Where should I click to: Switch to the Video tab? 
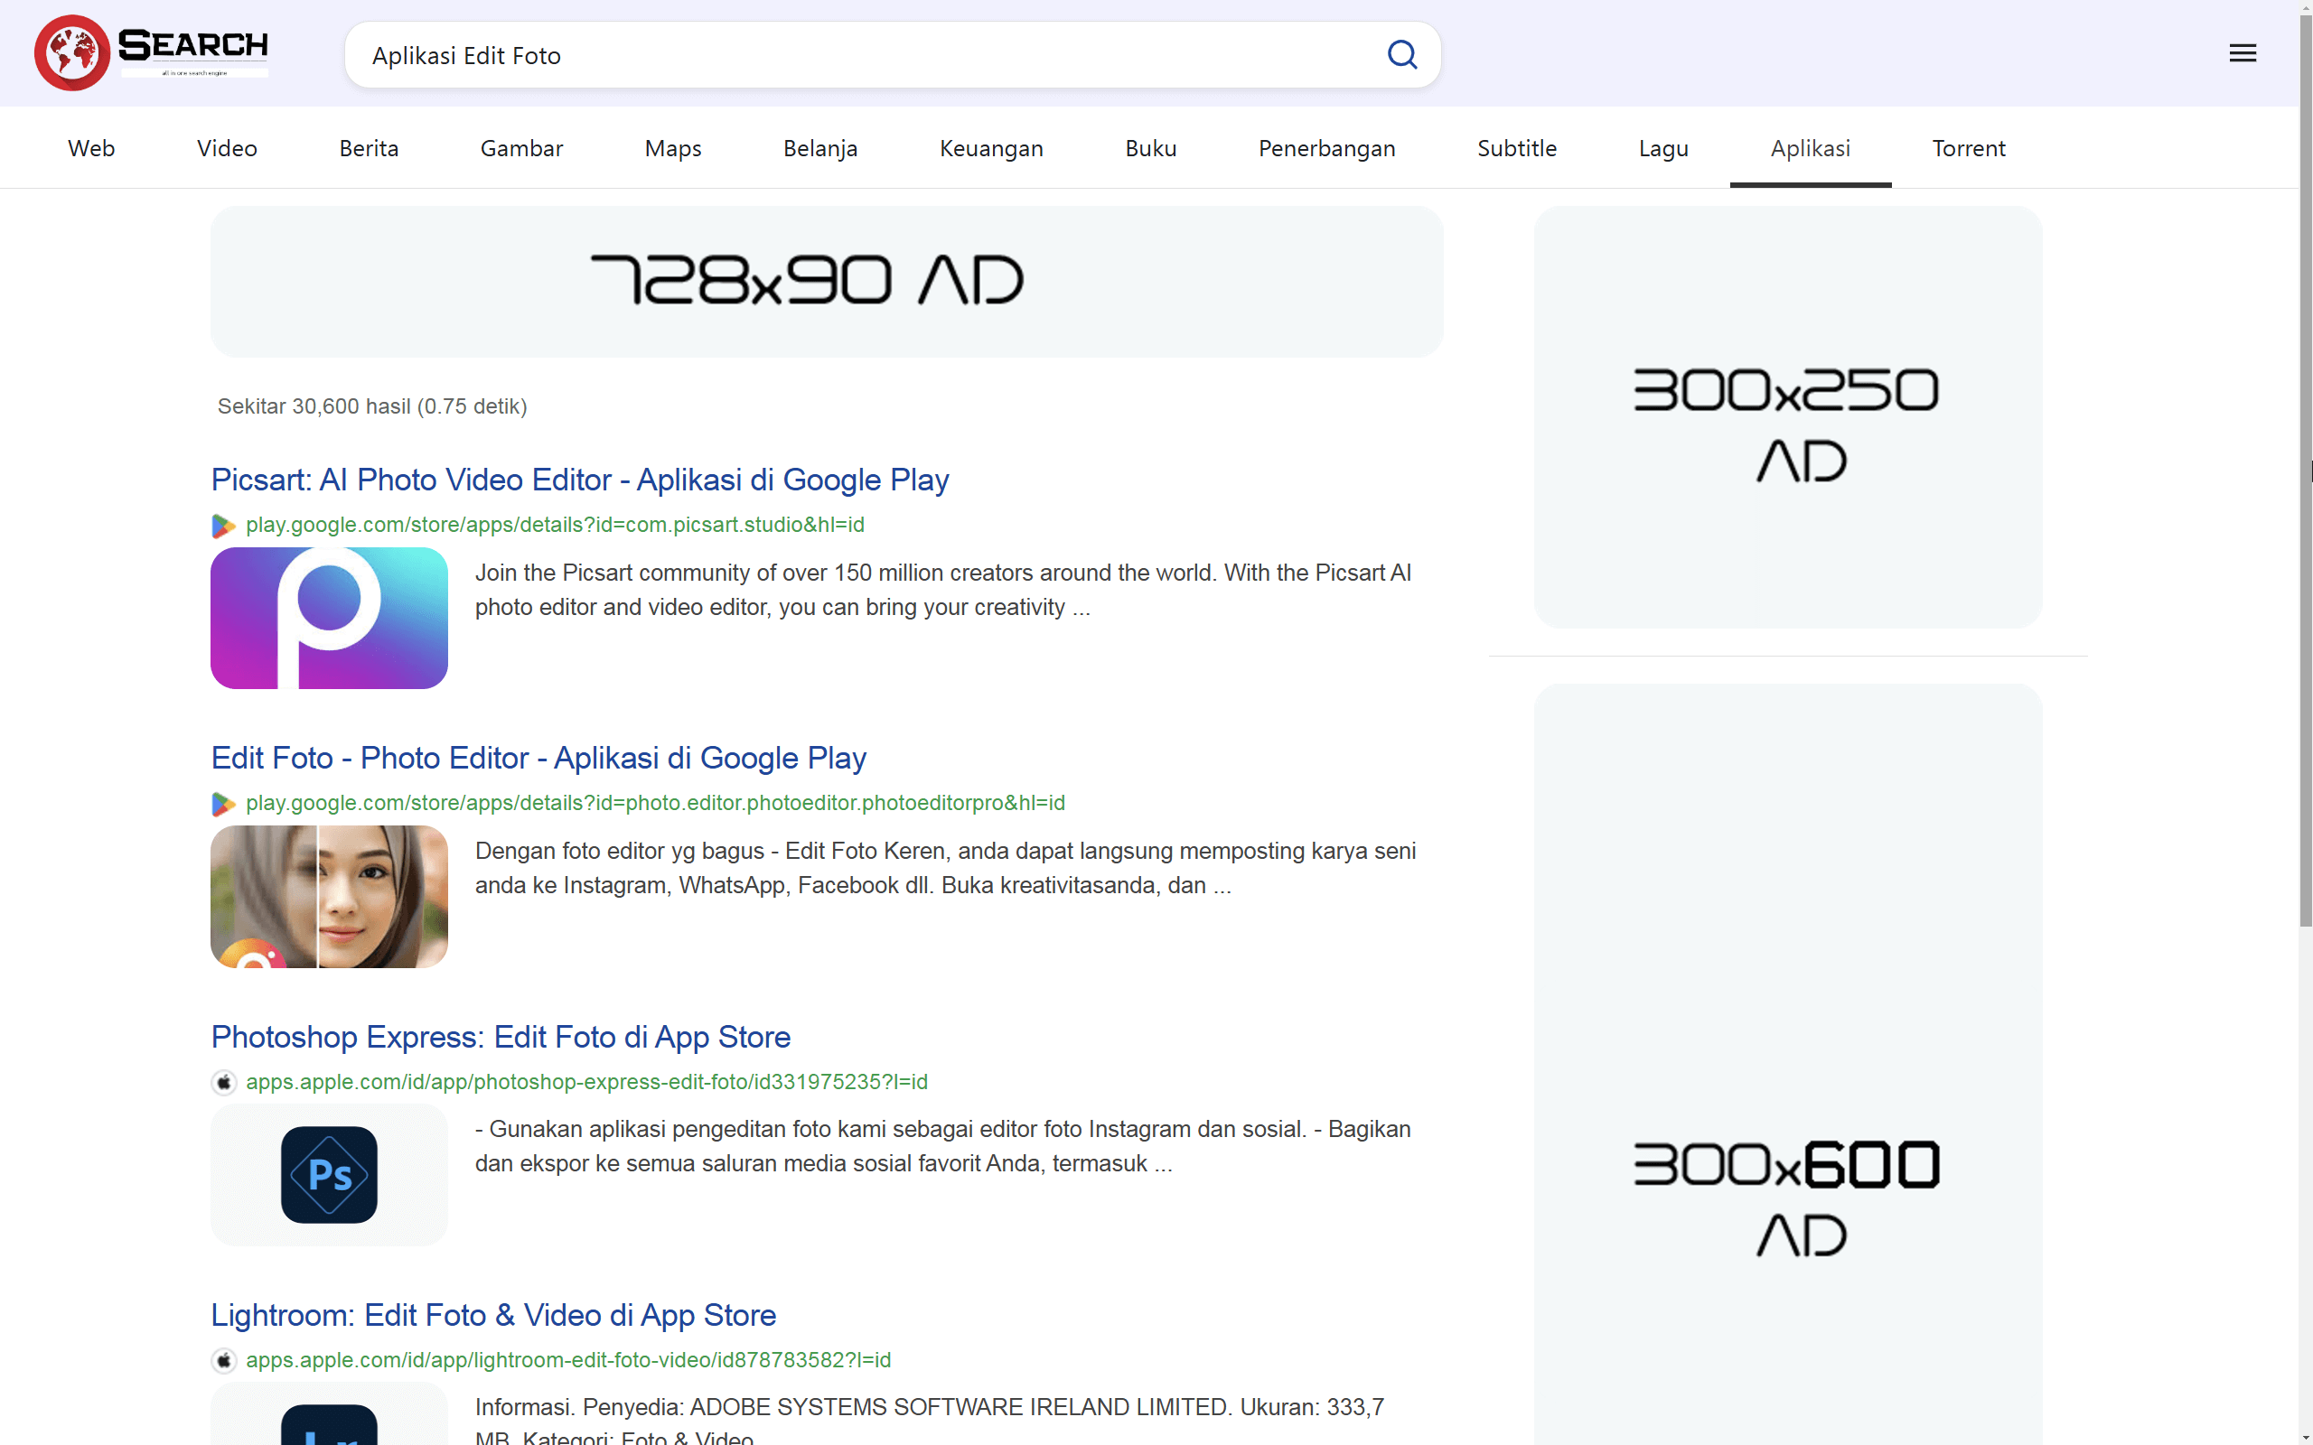tap(227, 148)
